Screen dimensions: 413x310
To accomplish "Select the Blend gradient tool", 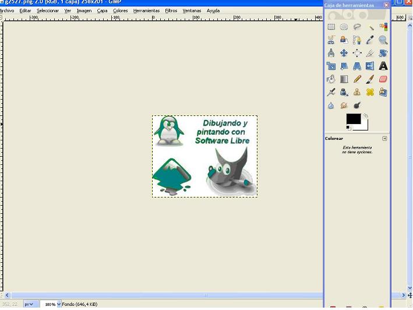I will pyautogui.click(x=344, y=79).
